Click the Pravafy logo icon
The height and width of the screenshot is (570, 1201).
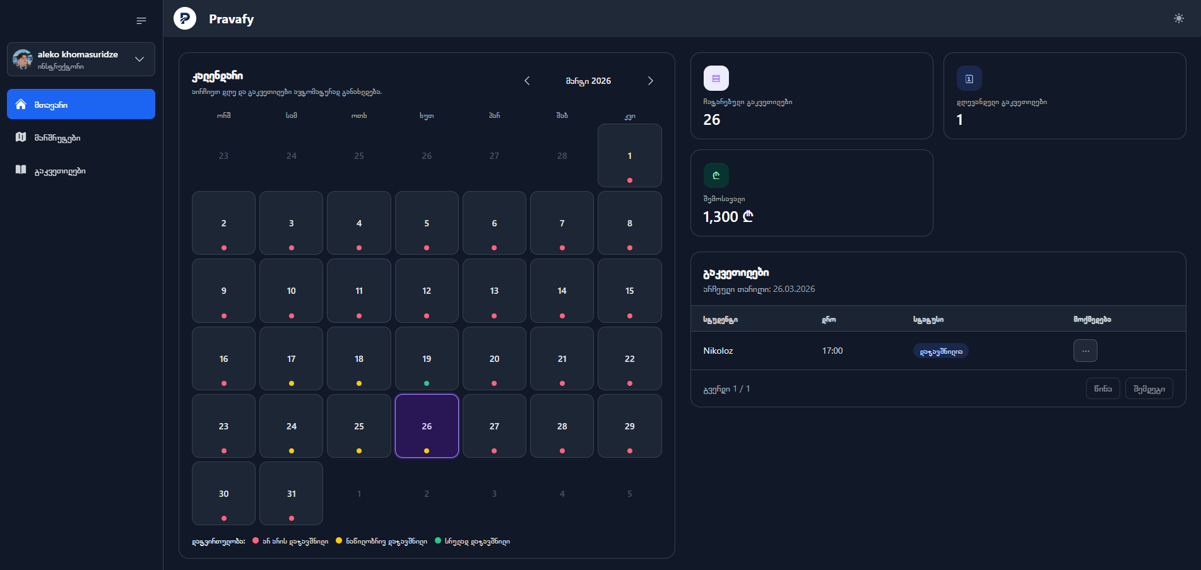[185, 18]
